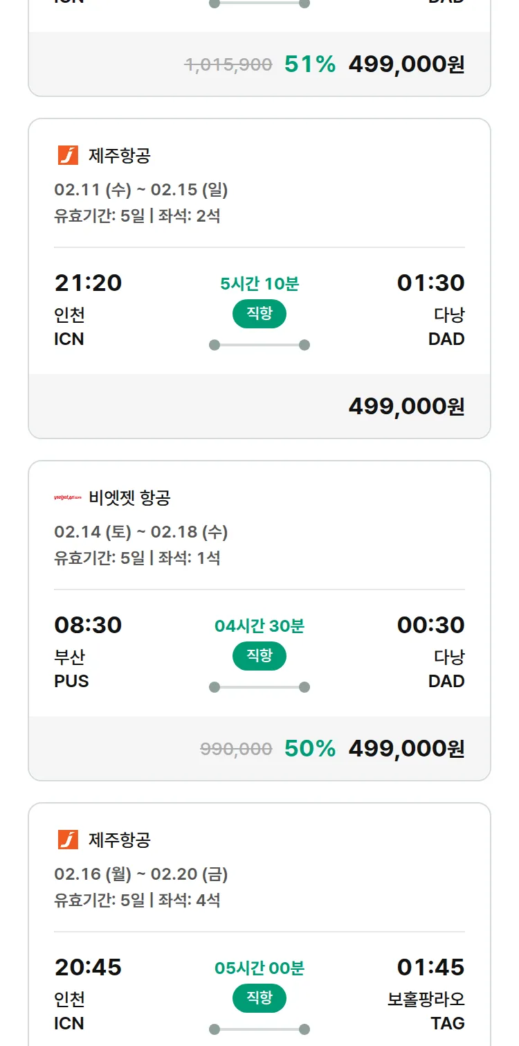Select the 499,000원 price with 51% discount
The height and width of the screenshot is (1046, 519).
[406, 64]
